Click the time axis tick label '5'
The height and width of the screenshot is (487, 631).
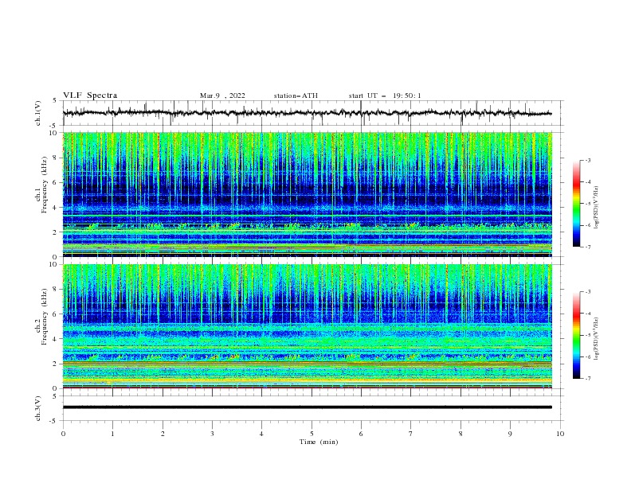coord(312,434)
